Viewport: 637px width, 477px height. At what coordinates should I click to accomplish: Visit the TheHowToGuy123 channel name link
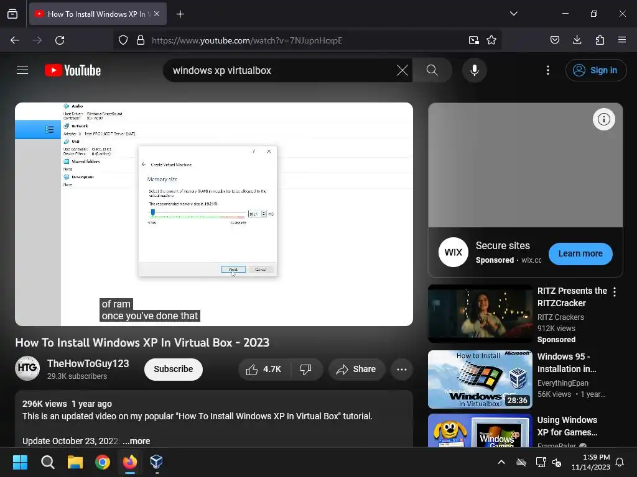[88, 363]
